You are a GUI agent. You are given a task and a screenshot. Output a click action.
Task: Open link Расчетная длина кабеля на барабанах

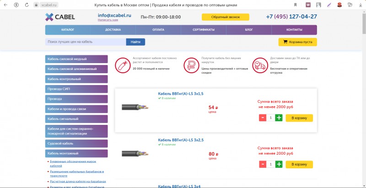click(x=78, y=182)
